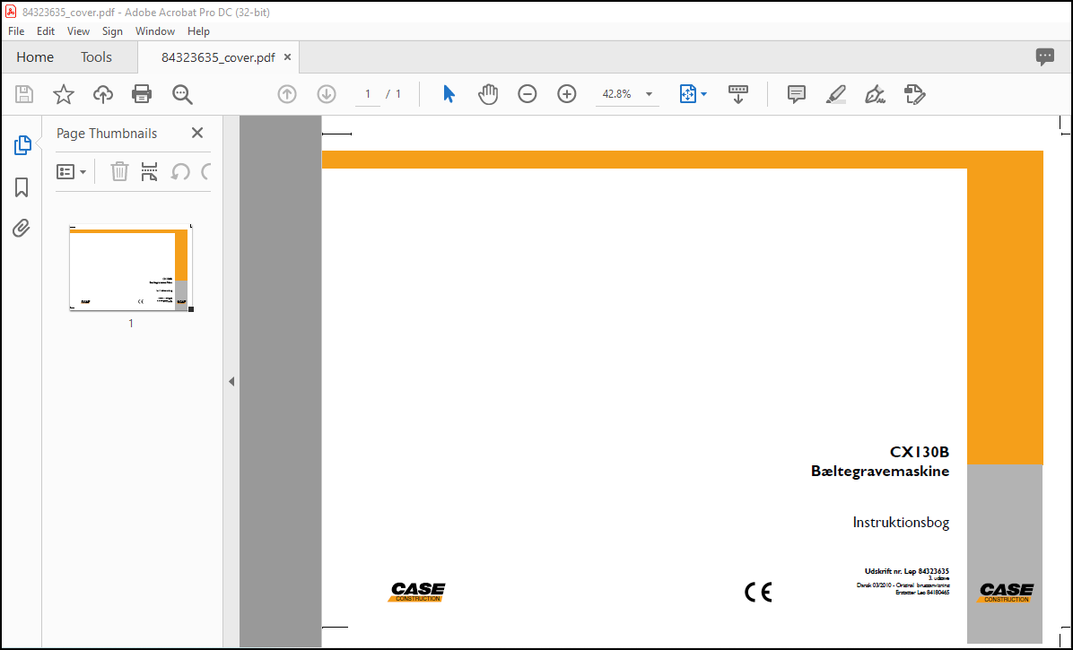Open the Sign menu

pyautogui.click(x=112, y=31)
